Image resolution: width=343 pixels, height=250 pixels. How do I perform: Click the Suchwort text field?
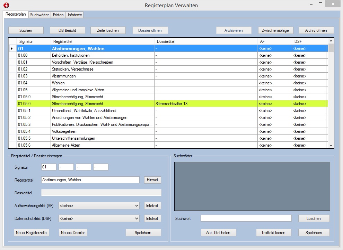tap(246, 219)
